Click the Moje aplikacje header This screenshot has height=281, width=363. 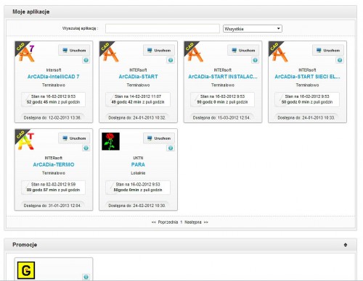pyautogui.click(x=31, y=12)
